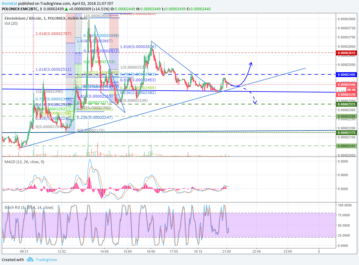Click the C:0.00002440 close value in header

tap(199, 9)
